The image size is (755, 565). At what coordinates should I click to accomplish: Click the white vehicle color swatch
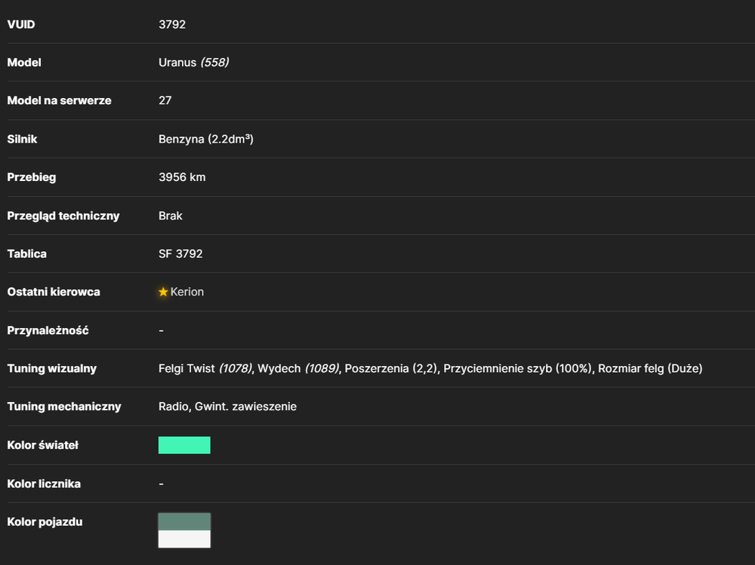click(184, 539)
